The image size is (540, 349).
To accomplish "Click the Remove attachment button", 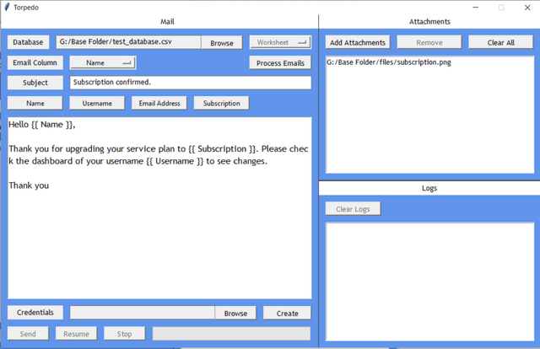I will tap(429, 42).
